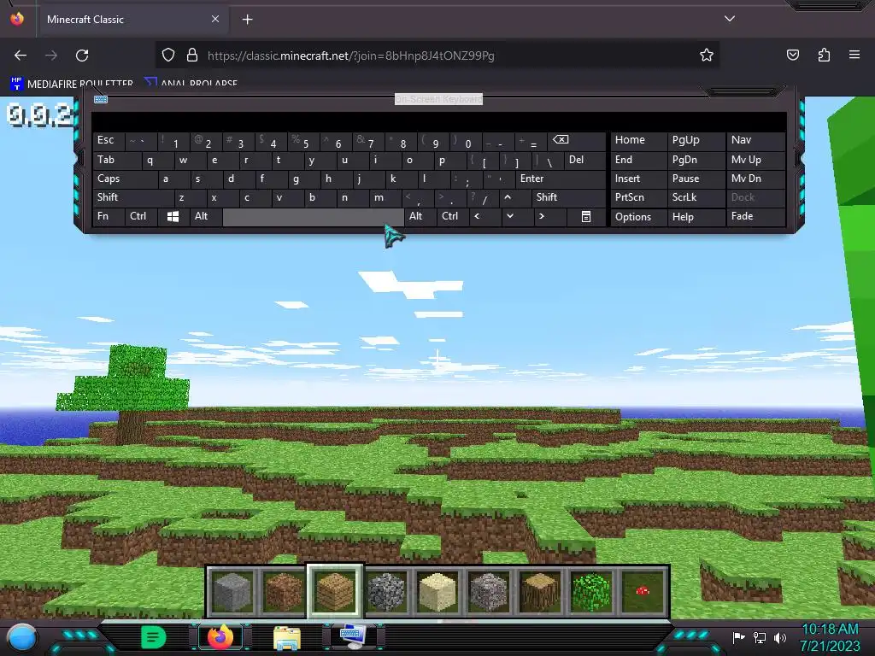Focus the browser URL address bar
The height and width of the screenshot is (656, 875).
pos(437,56)
